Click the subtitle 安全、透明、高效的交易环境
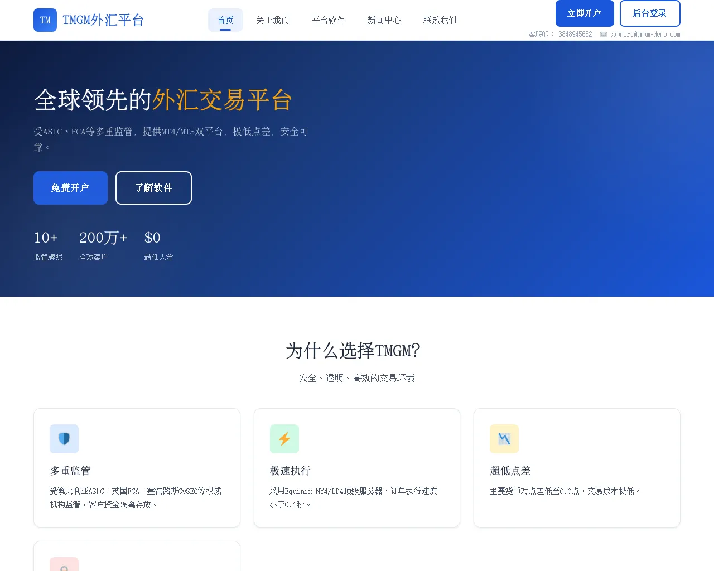 [357, 378]
